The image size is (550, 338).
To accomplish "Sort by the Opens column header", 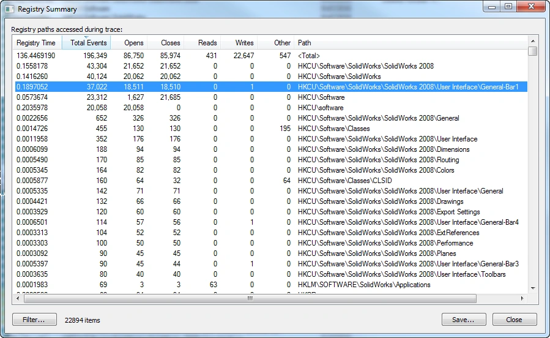I will click(128, 43).
